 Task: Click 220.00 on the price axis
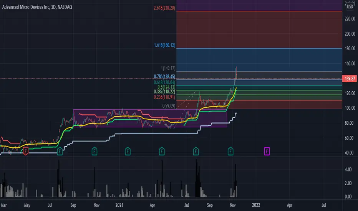tap(350, 19)
